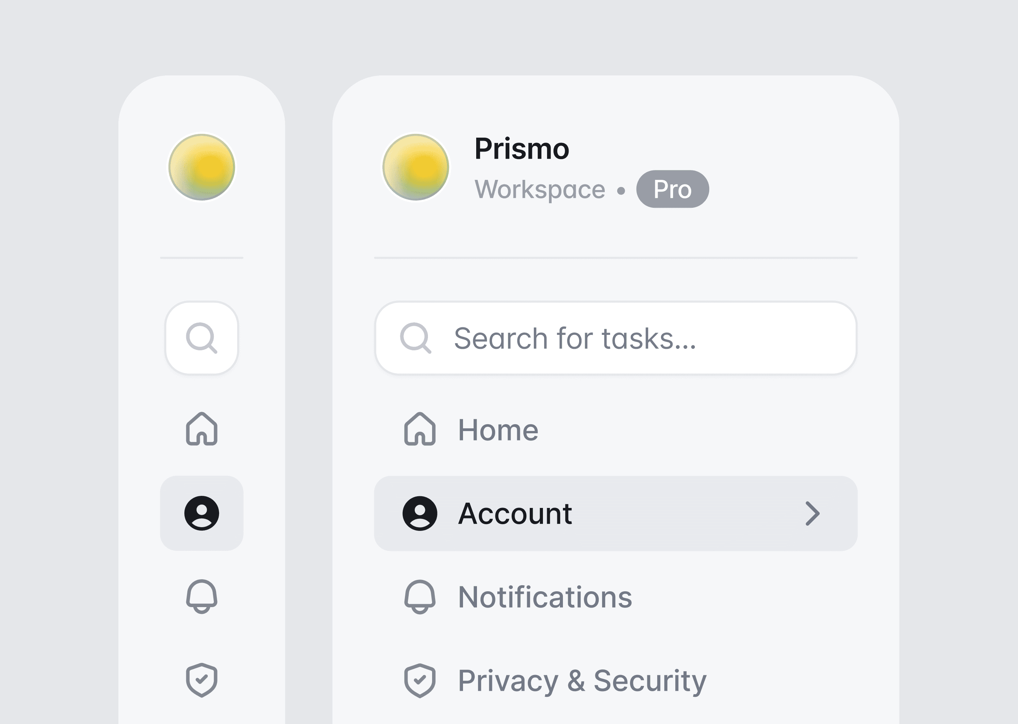Open the Notifications menu item
Image resolution: width=1018 pixels, height=724 pixels.
545,597
